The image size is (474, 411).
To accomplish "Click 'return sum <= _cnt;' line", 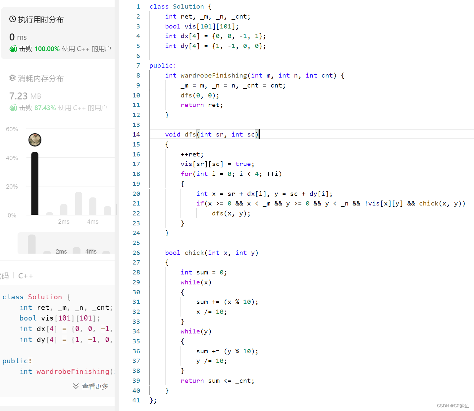I will pyautogui.click(x=217, y=381).
